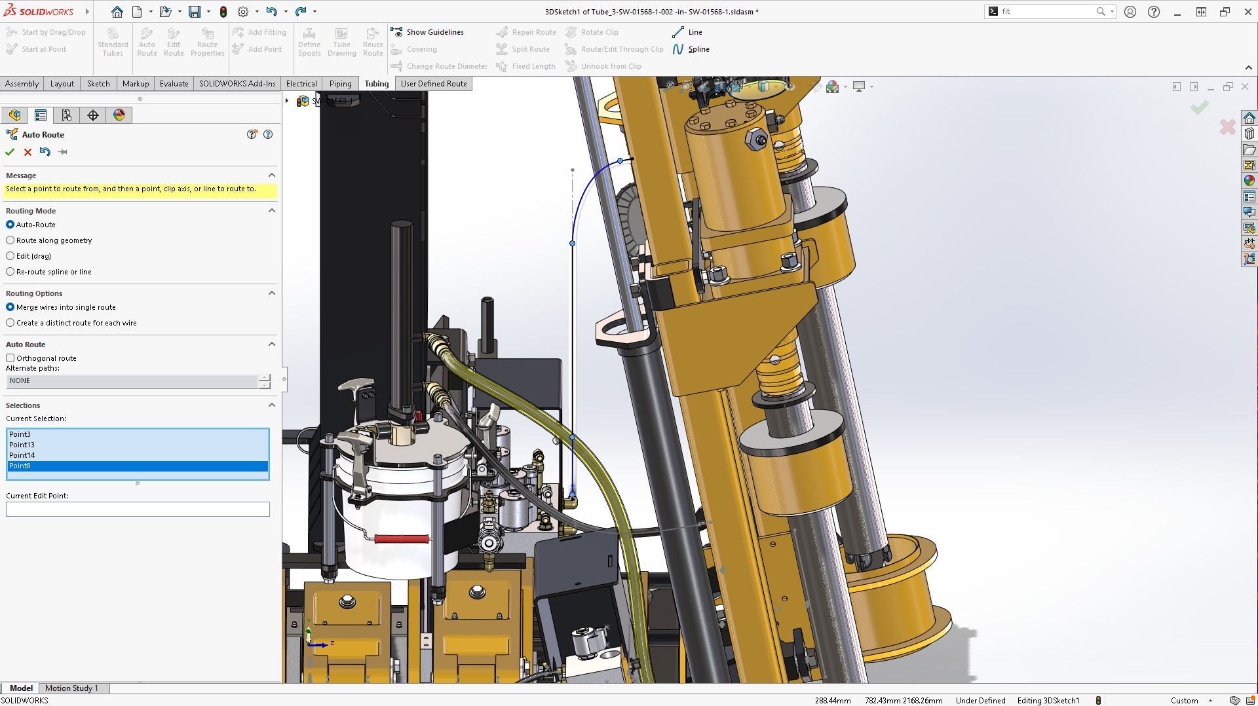The width and height of the screenshot is (1258, 706).
Task: Cancel Auto Route with the red X
Action: [28, 152]
